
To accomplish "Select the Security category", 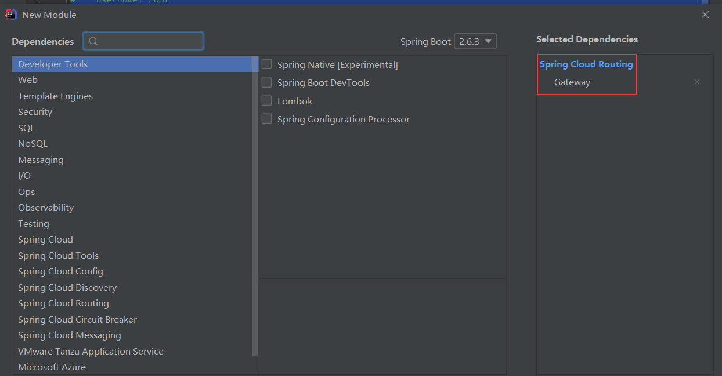I will click(35, 112).
